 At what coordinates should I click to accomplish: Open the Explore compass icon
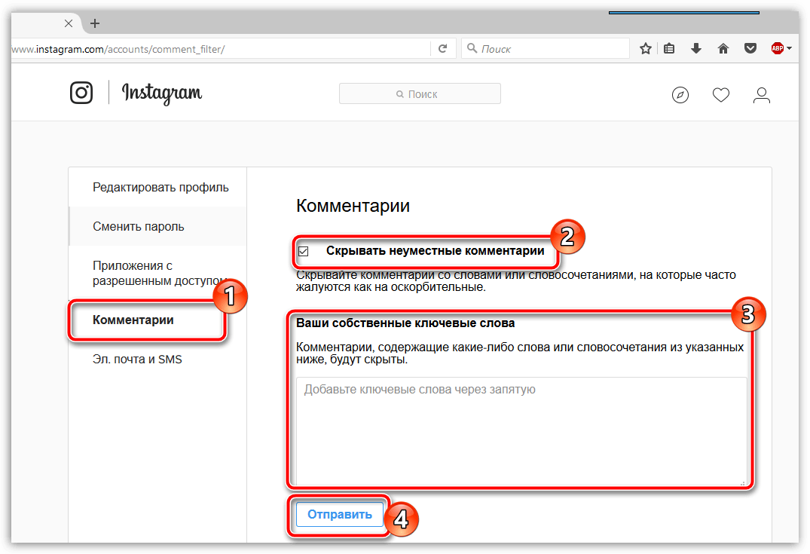680,95
